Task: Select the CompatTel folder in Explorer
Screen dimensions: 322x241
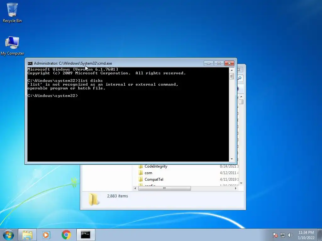Action: 154,179
